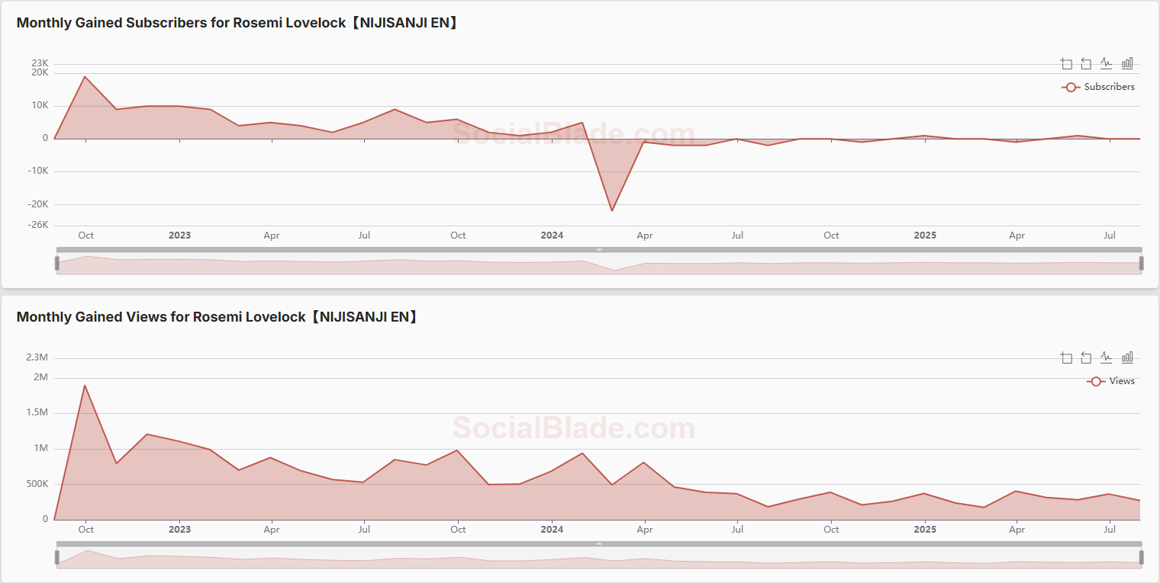Image resolution: width=1160 pixels, height=583 pixels.
Task: Click left handle of Subscribers range slider
Action: click(x=56, y=263)
